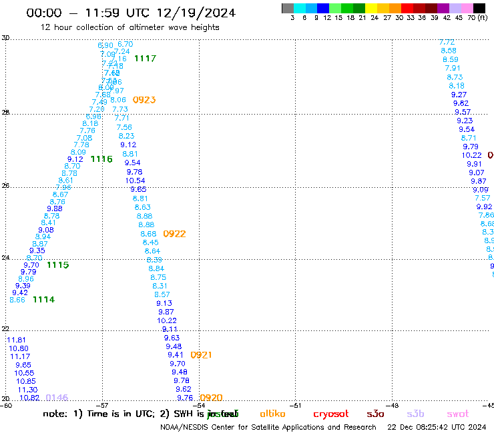
Task: Click the lavender '0146' time label
Action: coord(57,398)
